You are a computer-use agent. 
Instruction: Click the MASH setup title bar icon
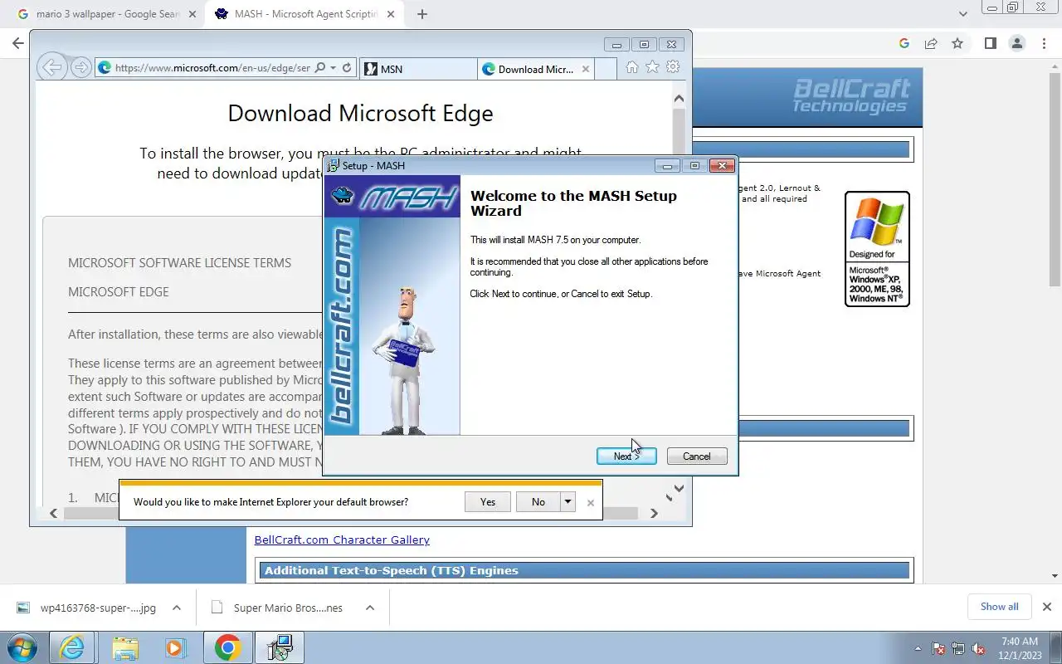click(x=333, y=165)
